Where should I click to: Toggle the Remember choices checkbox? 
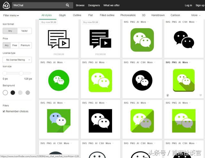(x=4, y=111)
